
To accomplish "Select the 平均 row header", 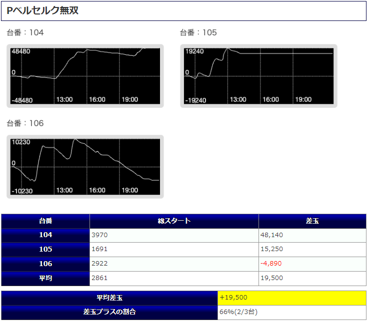I will (x=45, y=279).
